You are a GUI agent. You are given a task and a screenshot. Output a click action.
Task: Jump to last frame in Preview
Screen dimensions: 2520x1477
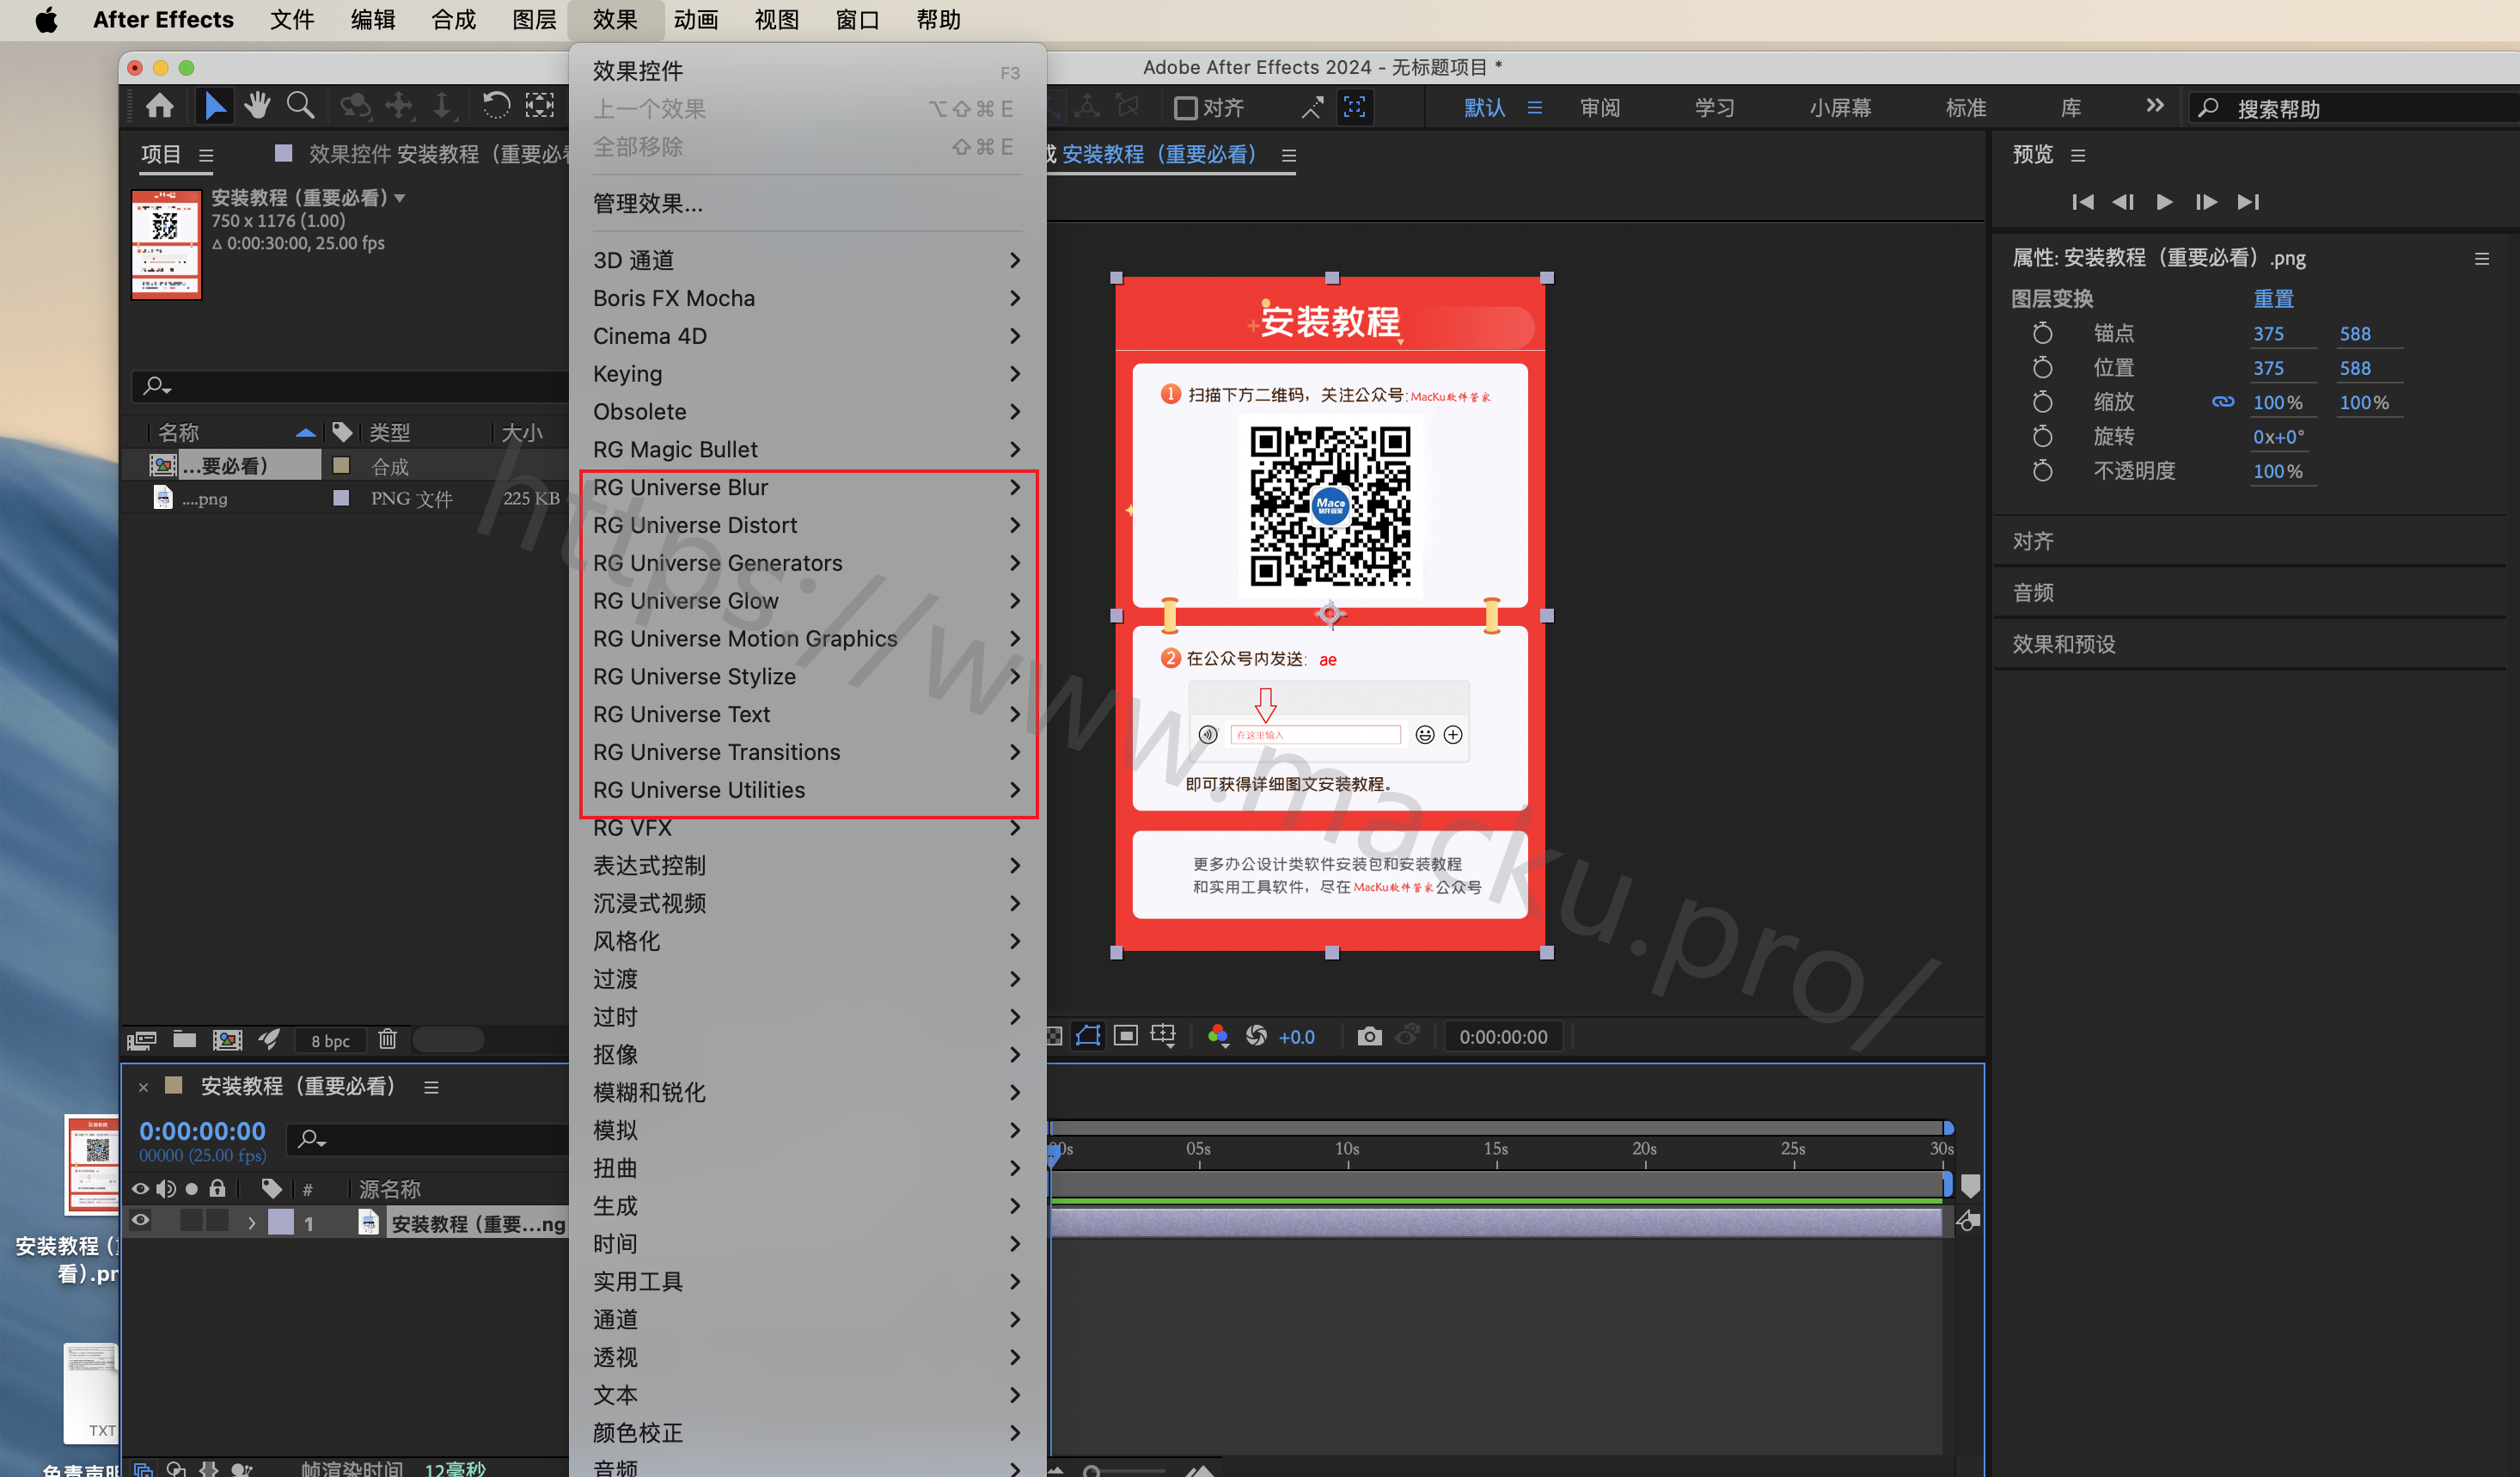point(2248,202)
